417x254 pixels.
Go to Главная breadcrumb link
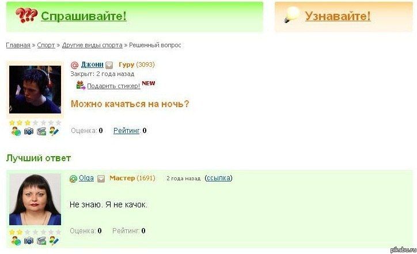(18, 46)
